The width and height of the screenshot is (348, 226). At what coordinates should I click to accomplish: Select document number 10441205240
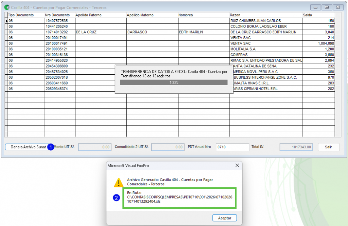coord(60,26)
